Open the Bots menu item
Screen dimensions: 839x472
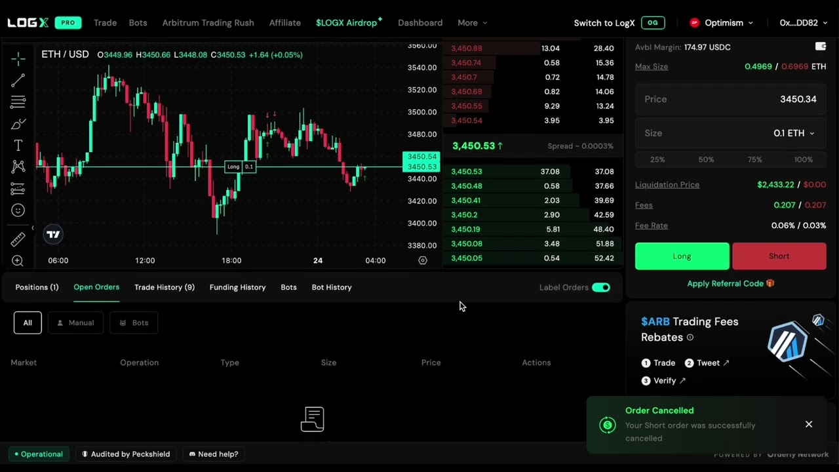pyautogui.click(x=138, y=23)
